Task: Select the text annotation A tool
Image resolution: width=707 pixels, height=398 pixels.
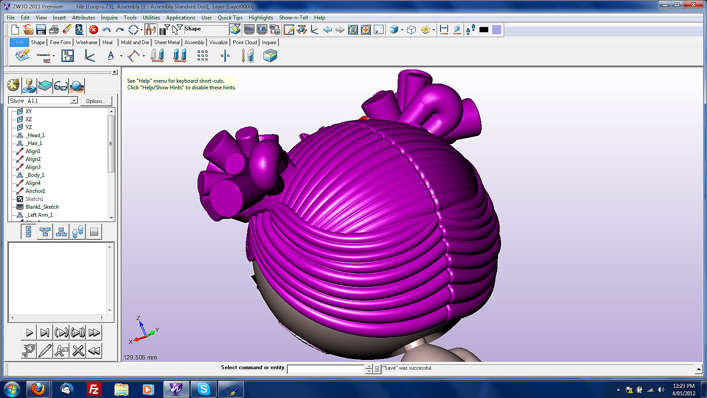Action: [111, 56]
